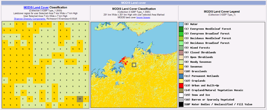The width and height of the screenshot is (267, 110).
Task: Click the Deciduous Broadleaf Forest swatch
Action: coord(181,43)
